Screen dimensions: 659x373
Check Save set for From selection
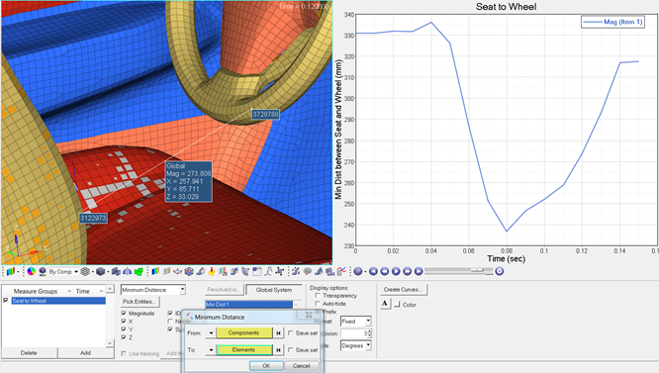tap(290, 332)
